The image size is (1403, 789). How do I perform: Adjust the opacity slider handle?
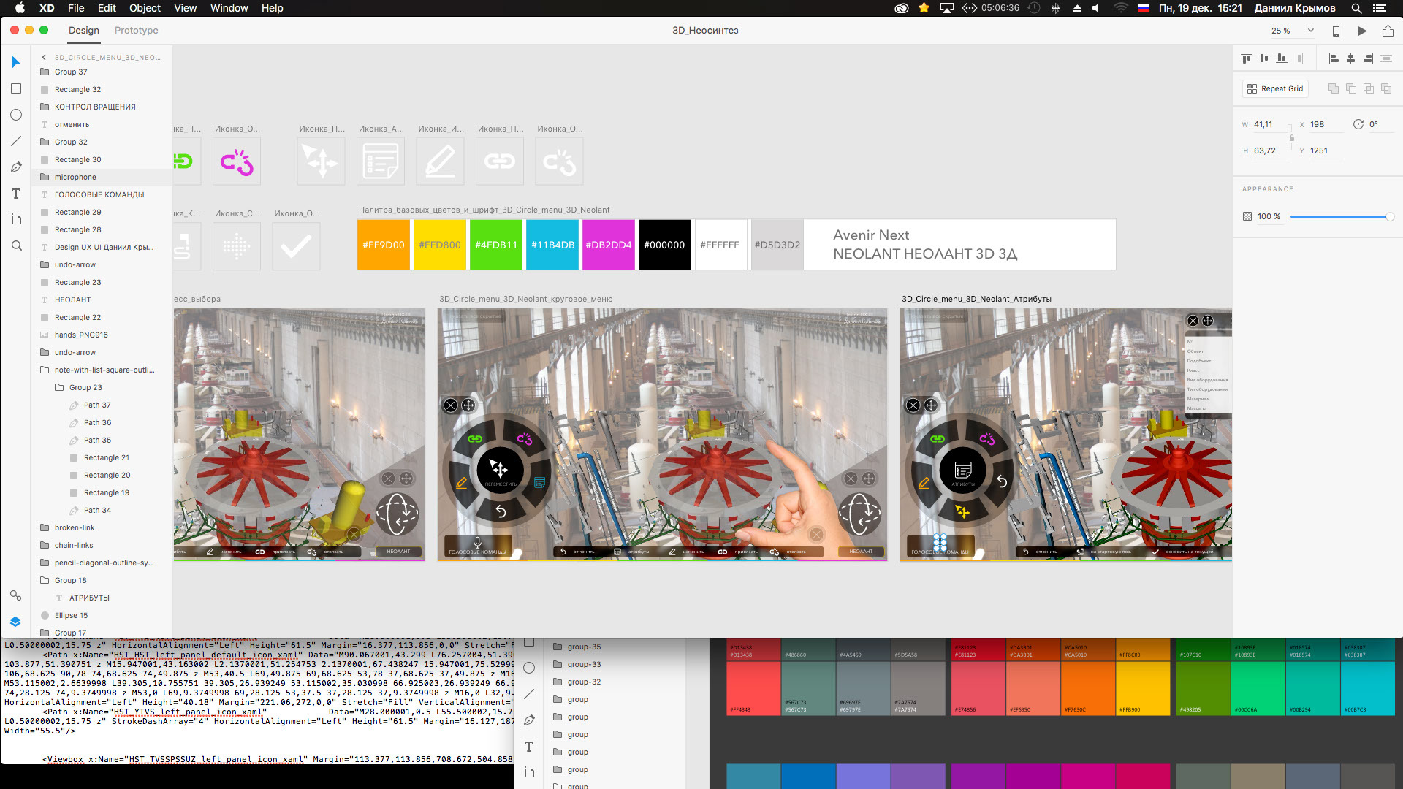point(1390,216)
